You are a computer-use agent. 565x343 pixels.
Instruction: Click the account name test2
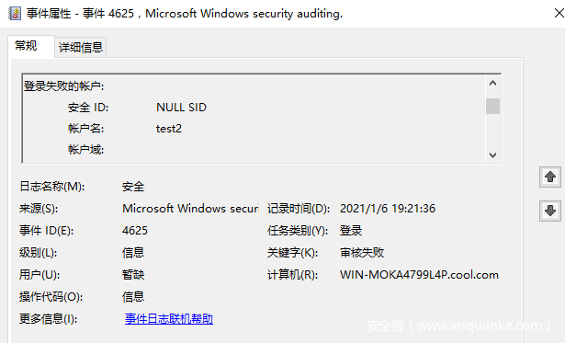pos(169,129)
